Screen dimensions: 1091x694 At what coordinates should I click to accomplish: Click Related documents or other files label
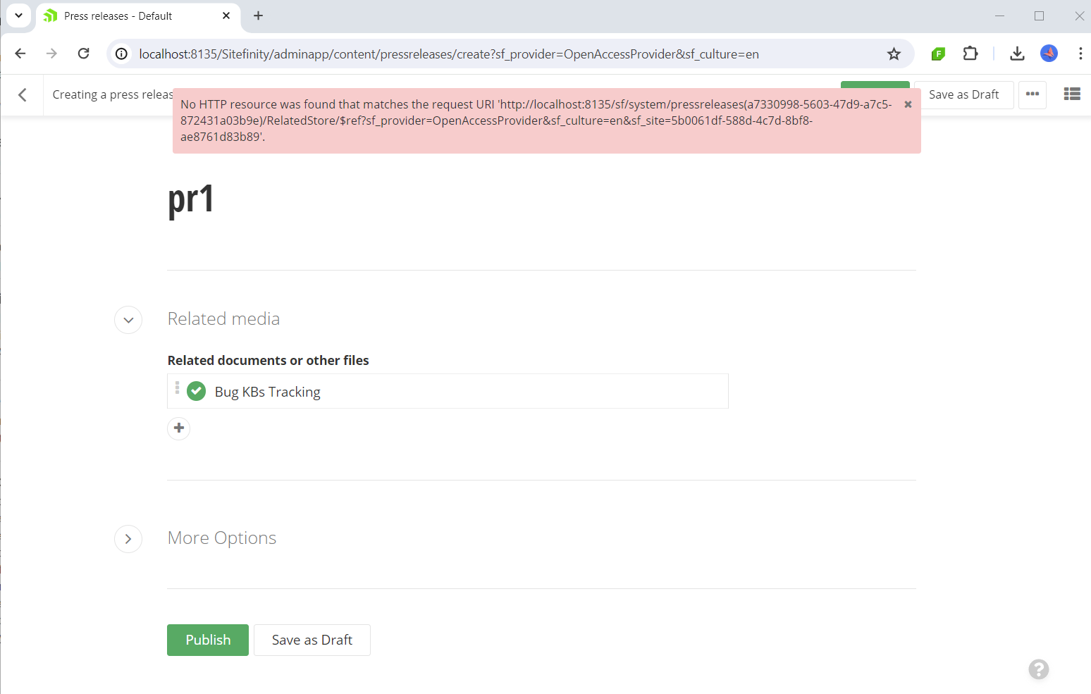[268, 361]
